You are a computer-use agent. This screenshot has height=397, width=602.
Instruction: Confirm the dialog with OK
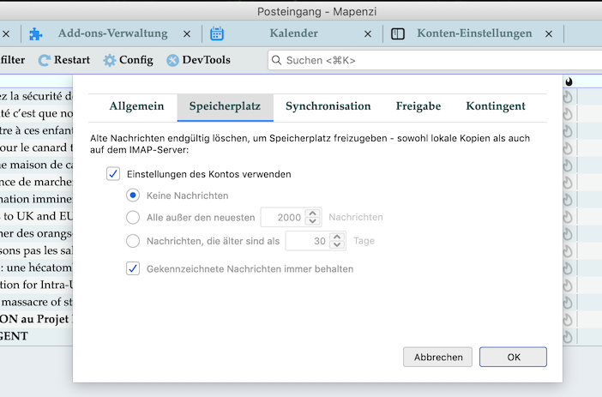point(513,357)
